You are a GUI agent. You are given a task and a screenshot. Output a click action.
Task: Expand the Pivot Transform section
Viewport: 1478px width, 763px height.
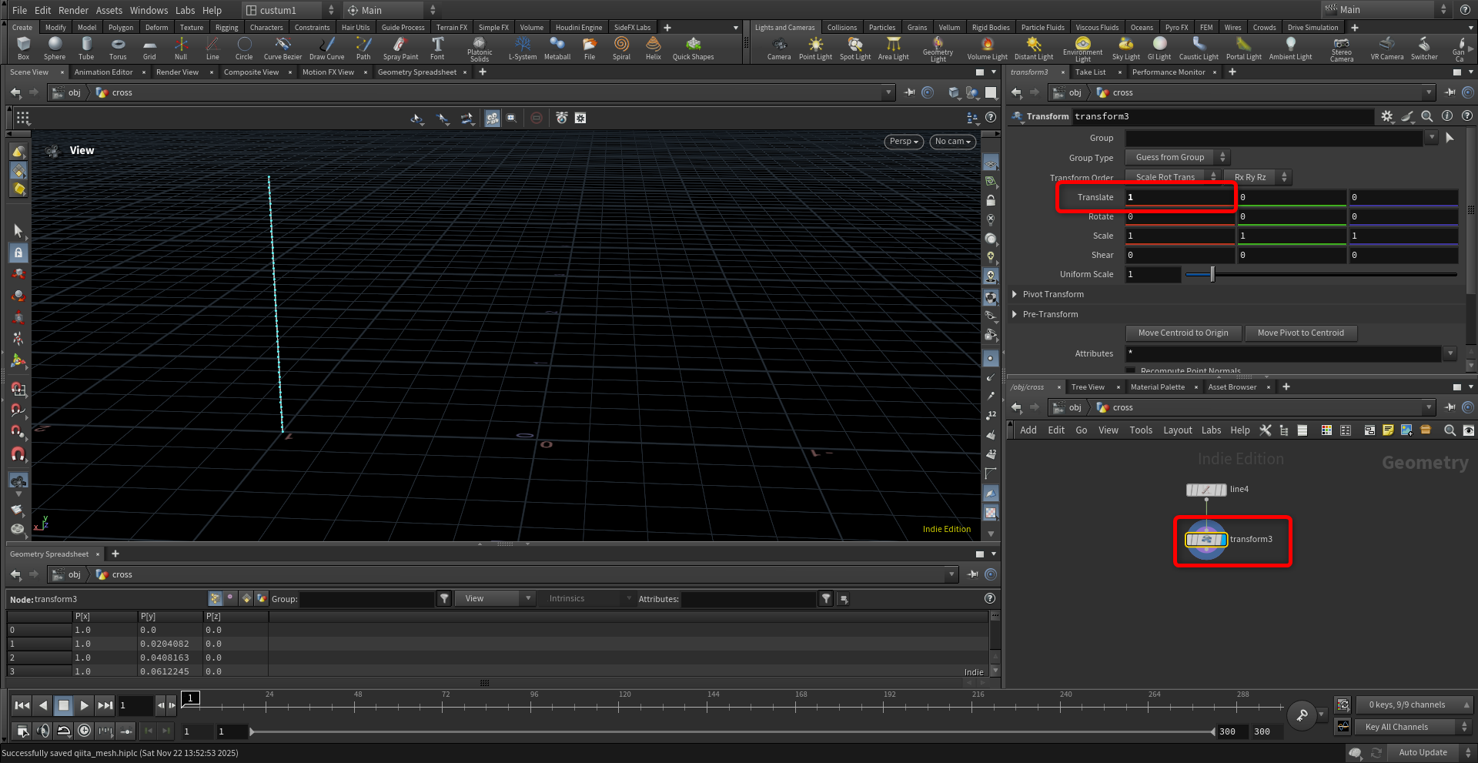(1015, 294)
